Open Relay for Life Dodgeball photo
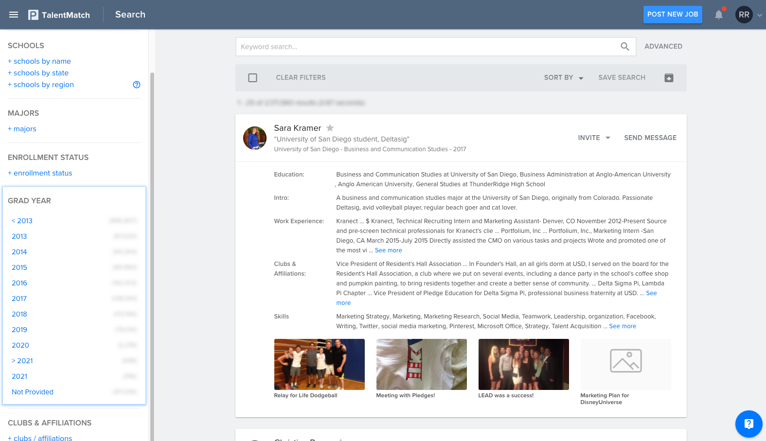The width and height of the screenshot is (766, 441). [319, 364]
